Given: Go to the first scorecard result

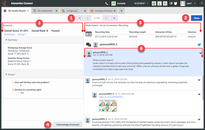Looking at the screenshot, I should coord(80,18).
